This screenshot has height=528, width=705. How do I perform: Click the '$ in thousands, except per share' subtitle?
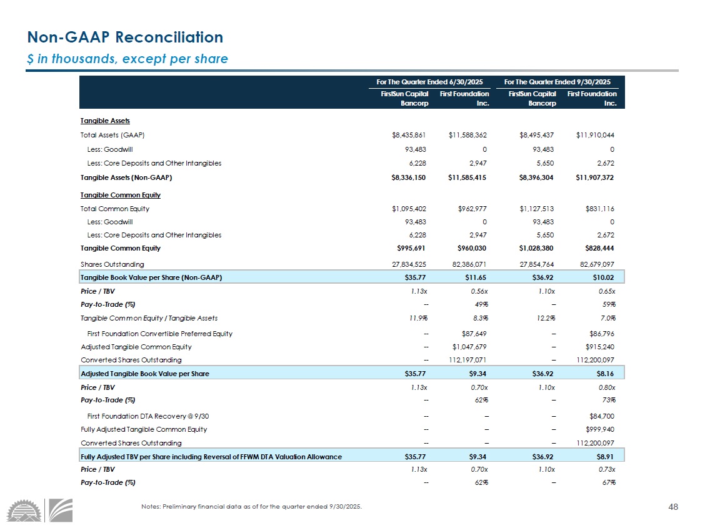tap(127, 59)
